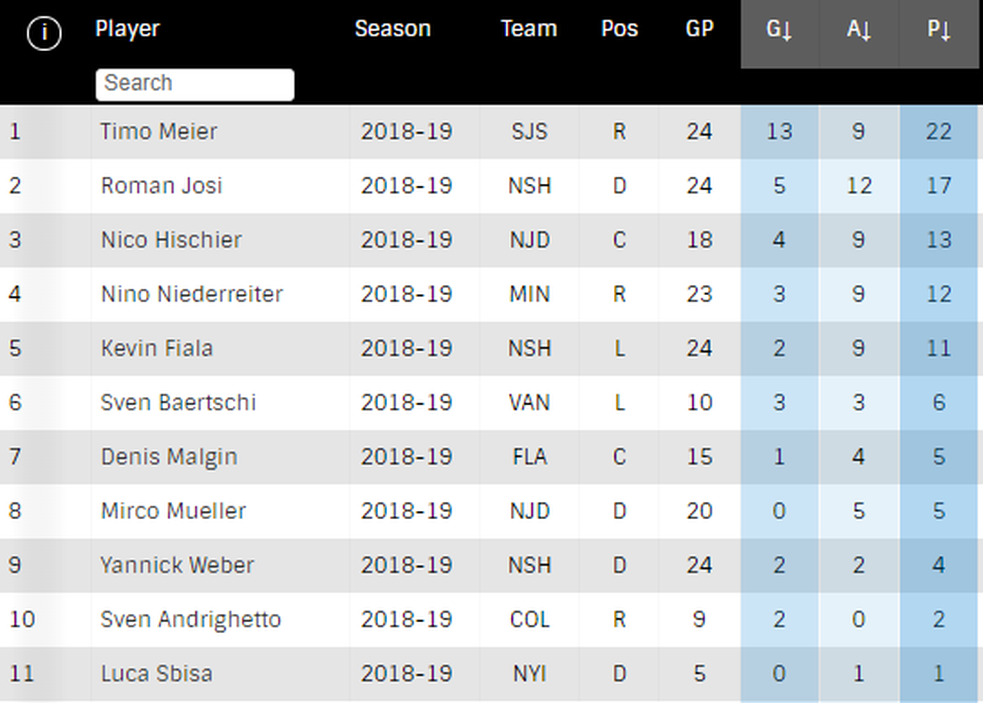Click the info circle icon

click(x=44, y=33)
